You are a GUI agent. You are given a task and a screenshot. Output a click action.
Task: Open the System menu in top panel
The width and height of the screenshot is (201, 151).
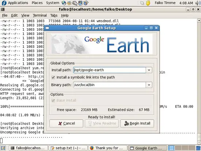pos(53,3)
